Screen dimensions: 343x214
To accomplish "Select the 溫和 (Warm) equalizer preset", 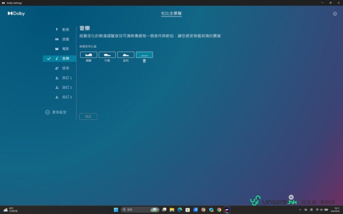I will point(126,55).
